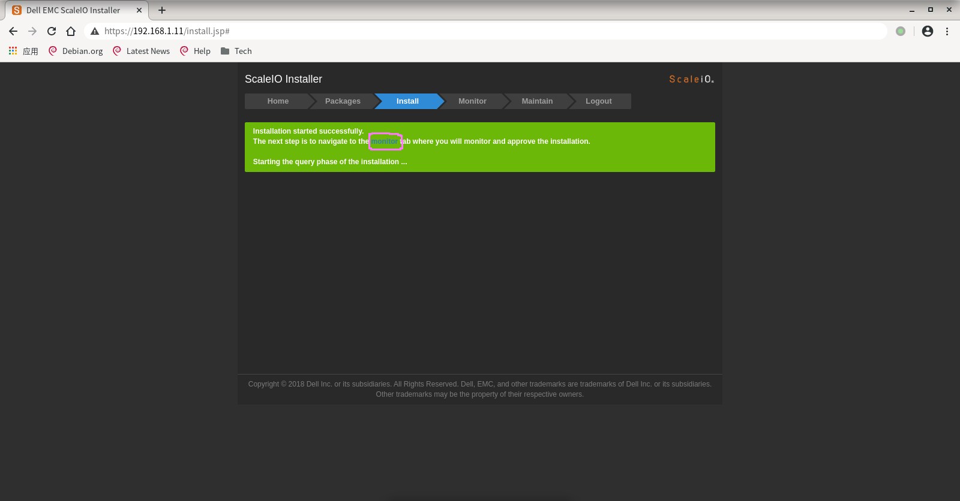This screenshot has width=960, height=501.
Task: Open the browser home page
Action: [x=71, y=31]
